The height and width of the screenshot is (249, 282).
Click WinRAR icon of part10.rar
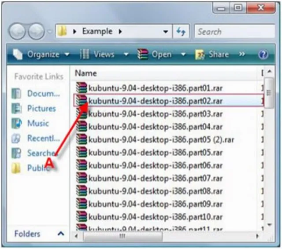82,217
